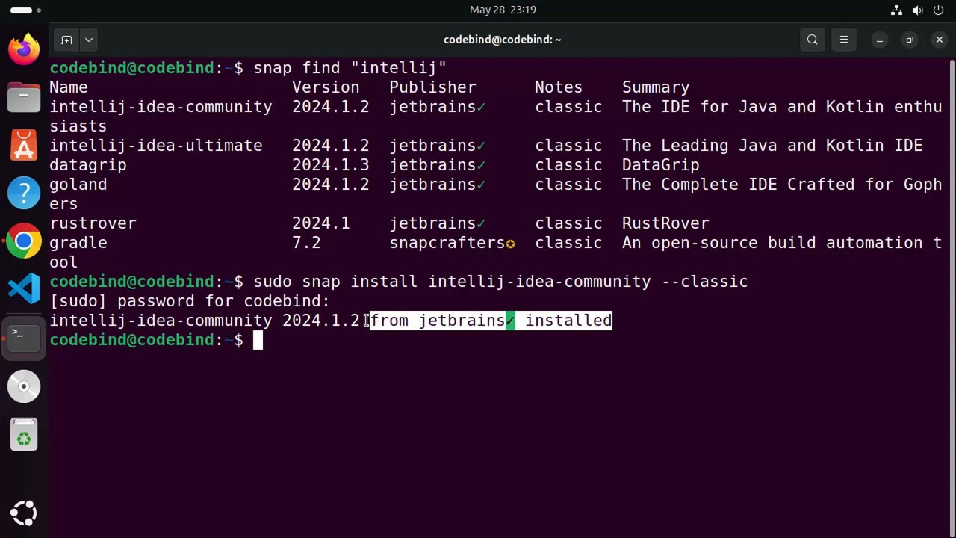Viewport: 956px width, 538px height.
Task: Launch Google Chrome from the dock
Action: click(24, 241)
